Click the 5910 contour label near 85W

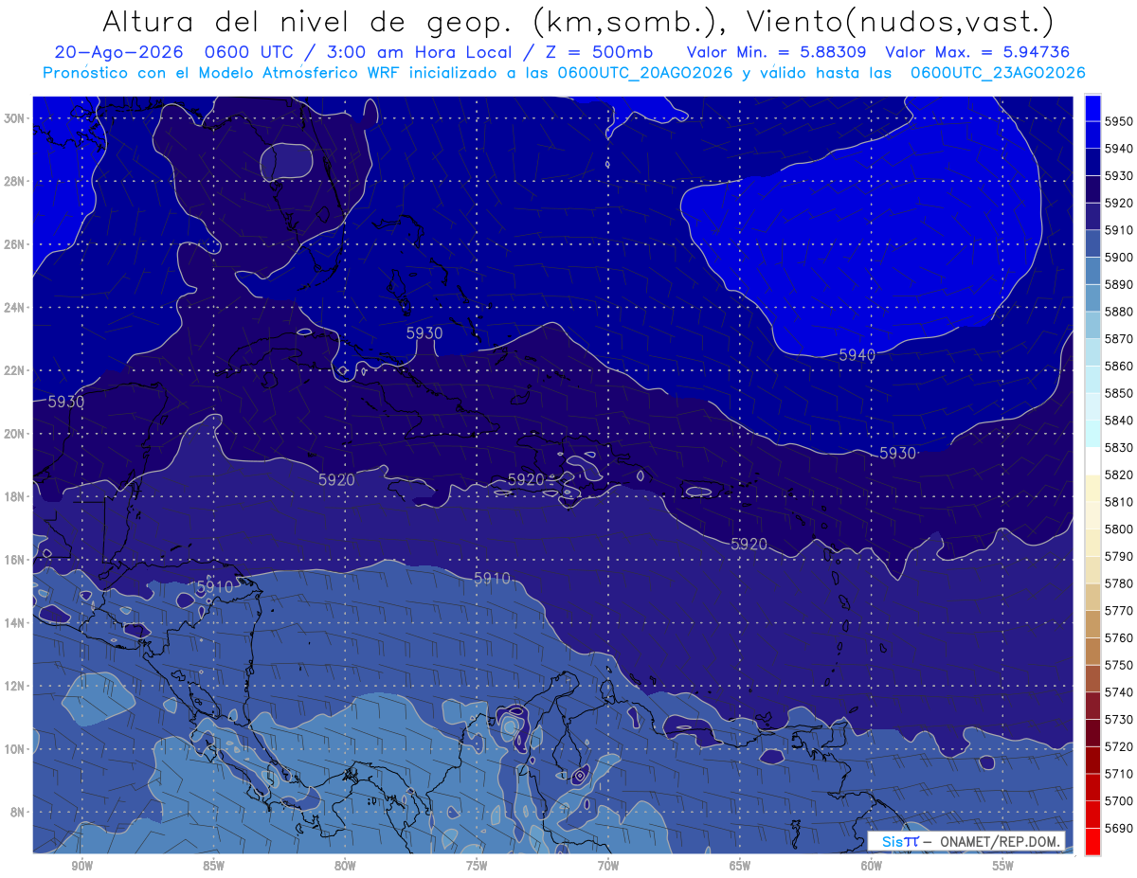[214, 588]
